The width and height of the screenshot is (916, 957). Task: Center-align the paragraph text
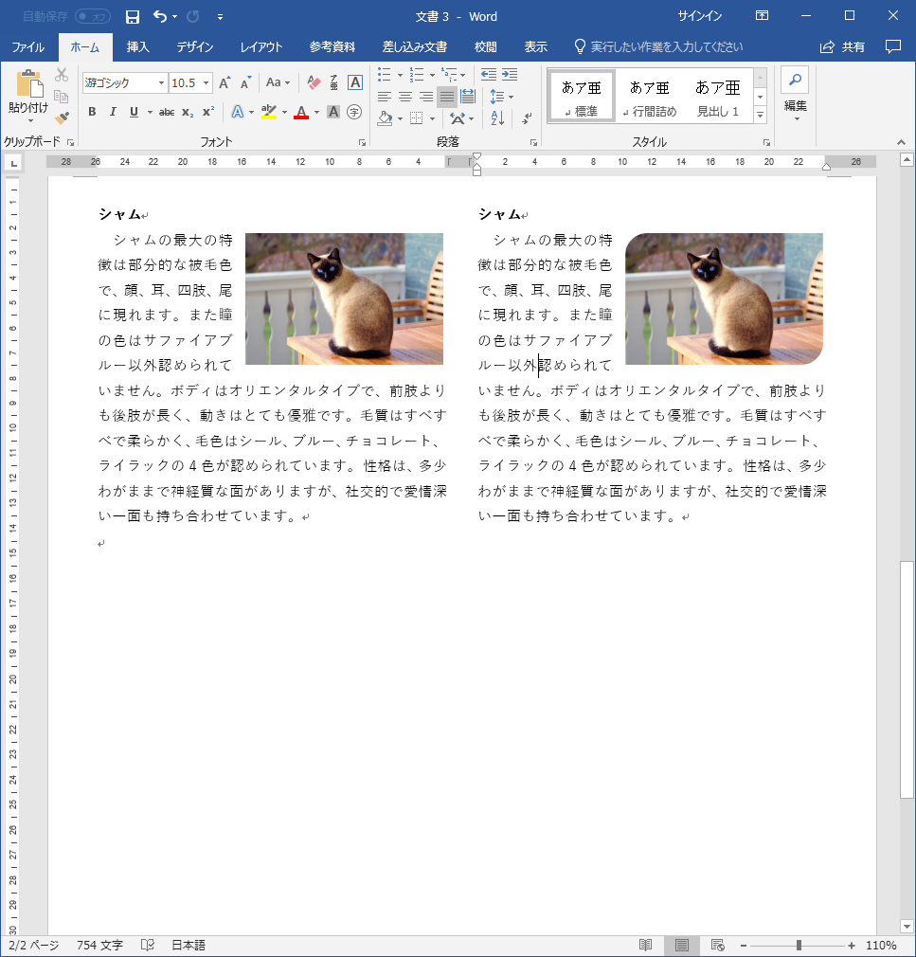[x=404, y=97]
